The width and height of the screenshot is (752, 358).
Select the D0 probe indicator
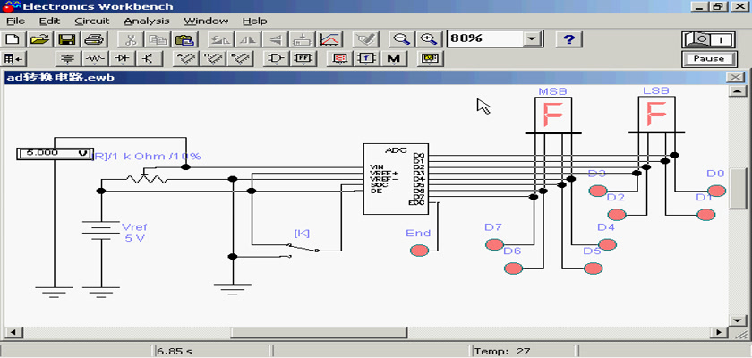coord(716,191)
